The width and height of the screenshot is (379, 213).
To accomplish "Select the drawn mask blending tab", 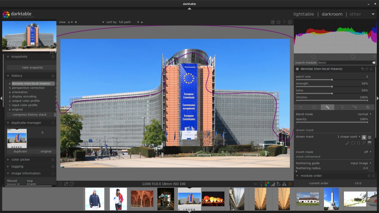I will pos(327,107).
